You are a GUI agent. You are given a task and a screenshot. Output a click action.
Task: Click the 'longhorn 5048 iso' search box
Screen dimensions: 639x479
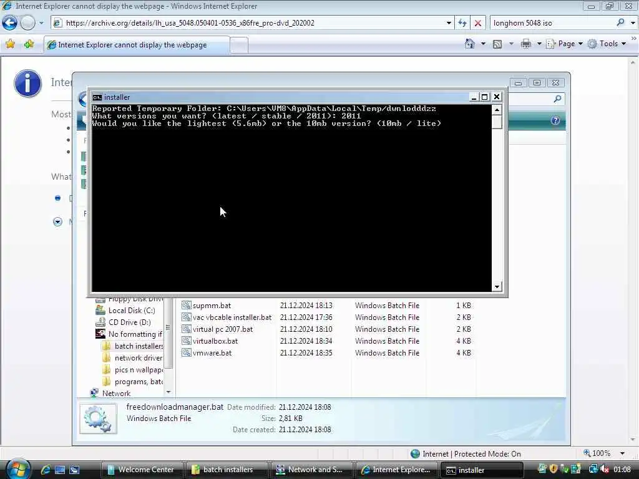click(x=552, y=23)
